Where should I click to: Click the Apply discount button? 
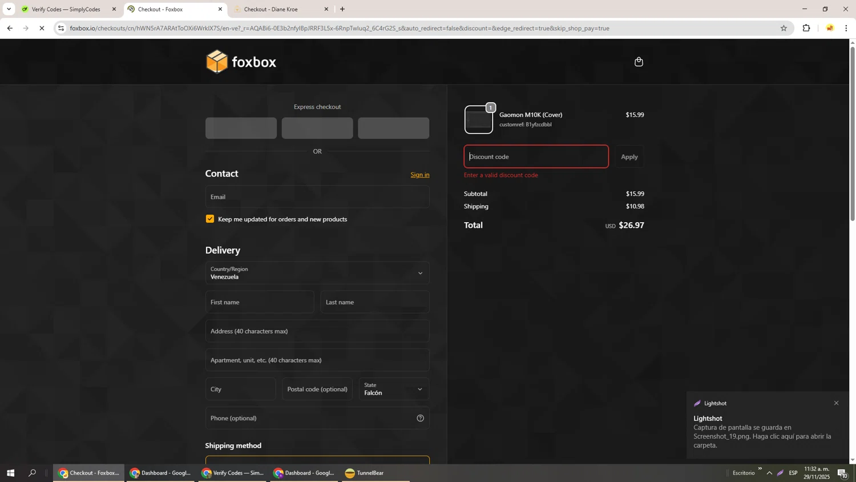629,156
